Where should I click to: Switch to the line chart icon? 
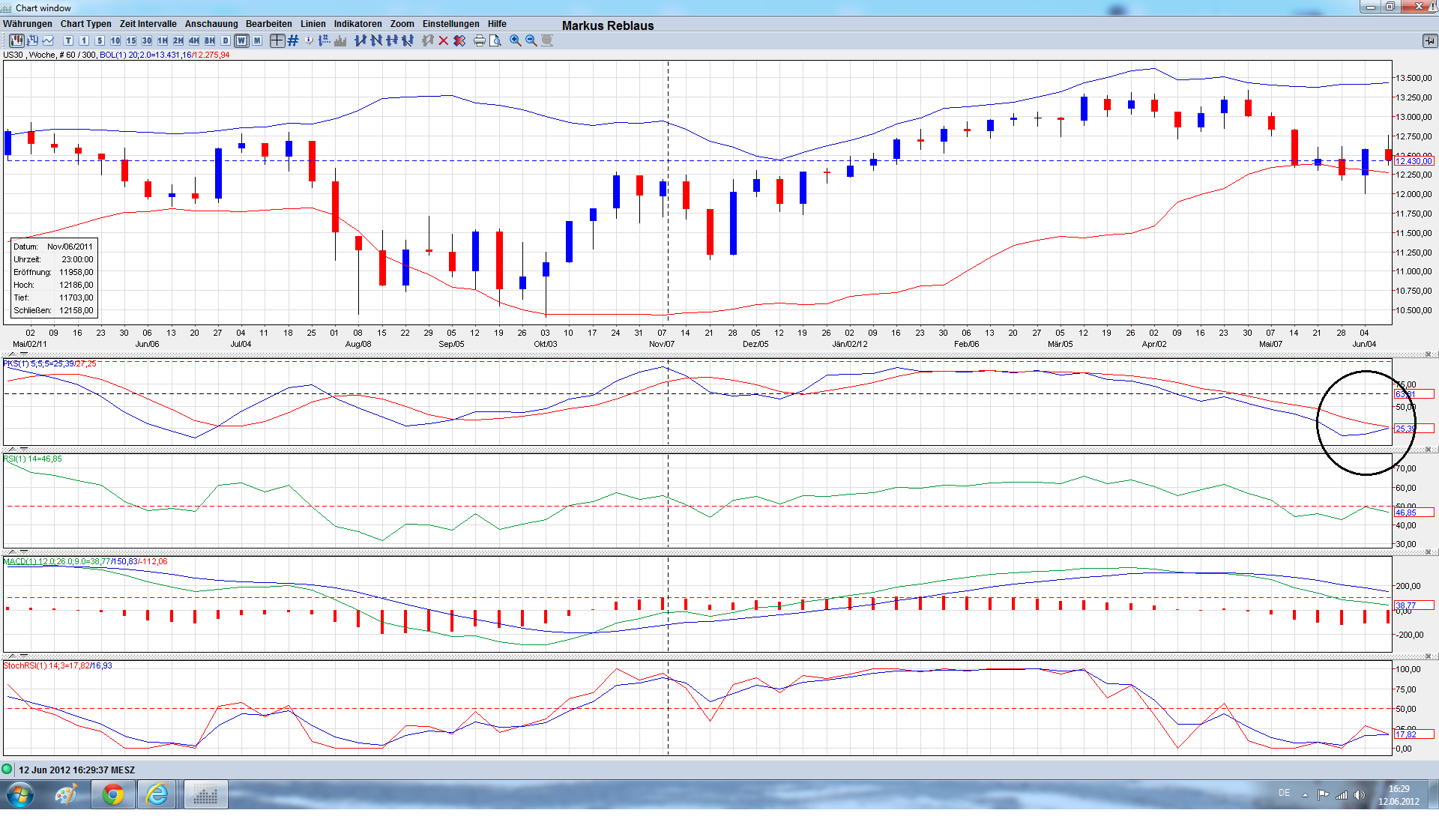coord(48,40)
